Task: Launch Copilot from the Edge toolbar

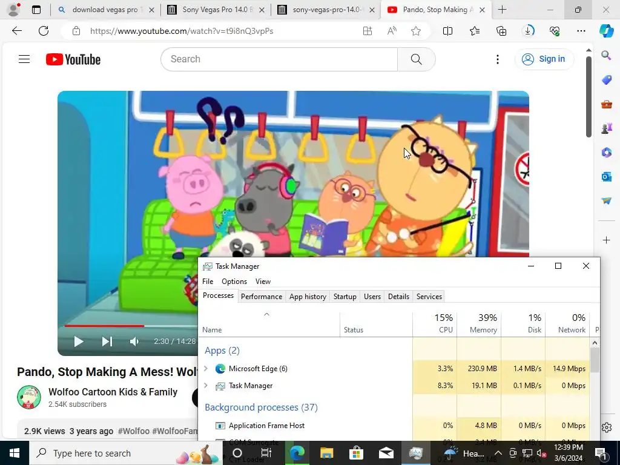Action: tap(607, 31)
